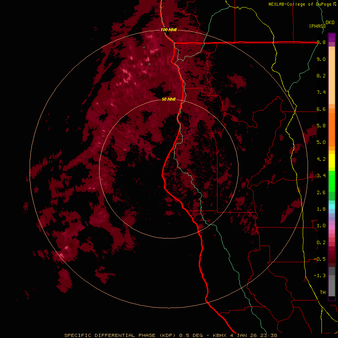The height and width of the screenshot is (338, 338).
Task: Click the 4.2 scale value
Action: (321, 159)
